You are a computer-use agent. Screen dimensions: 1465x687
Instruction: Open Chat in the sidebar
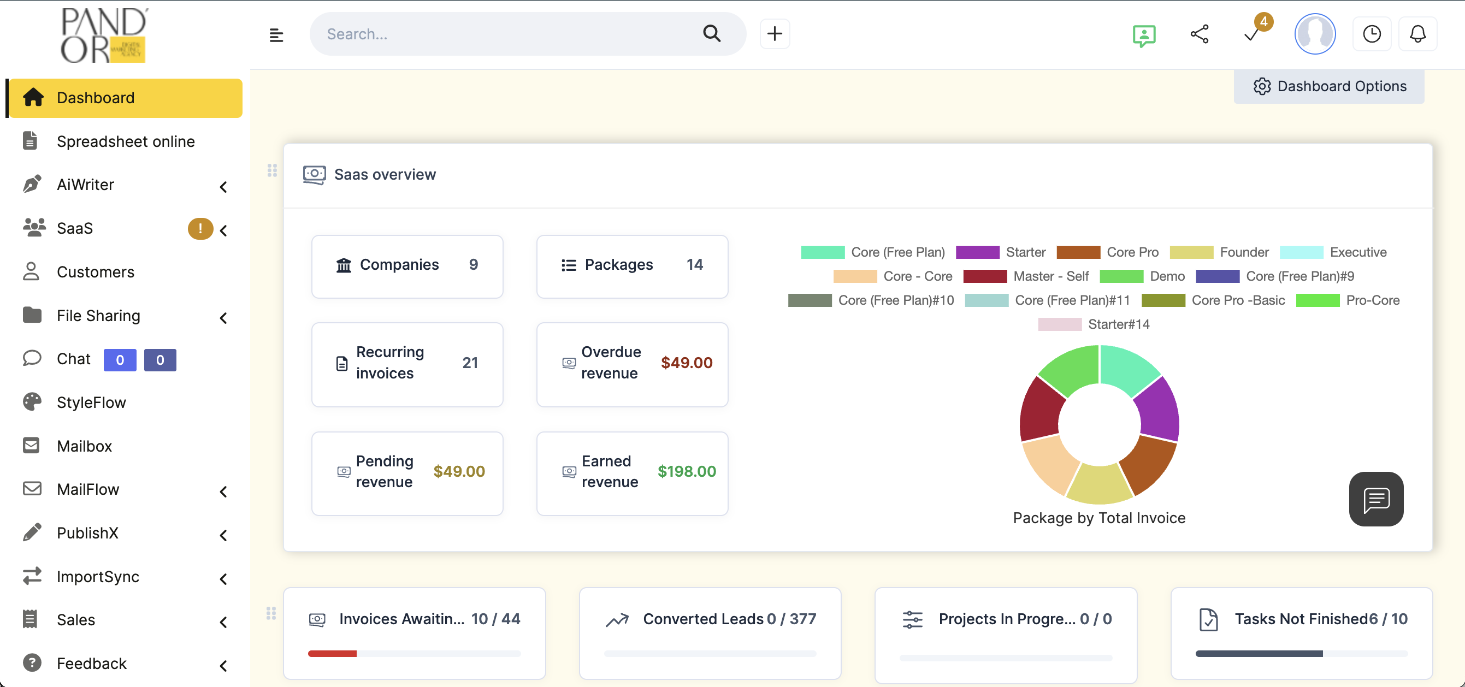[x=73, y=359]
